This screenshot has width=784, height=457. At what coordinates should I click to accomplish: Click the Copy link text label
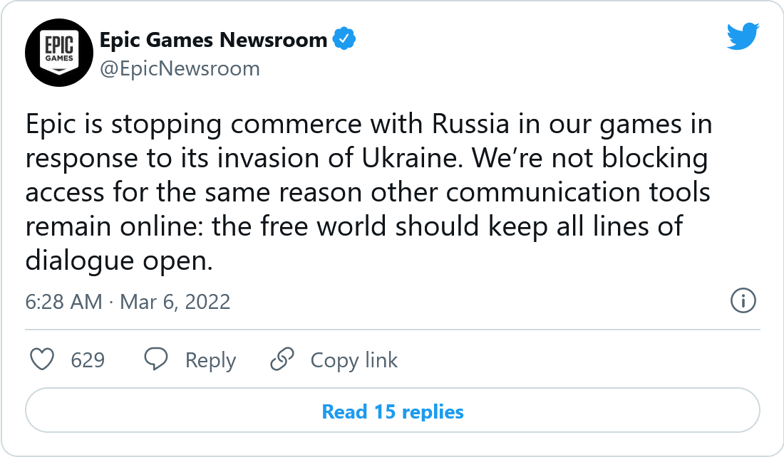(354, 360)
